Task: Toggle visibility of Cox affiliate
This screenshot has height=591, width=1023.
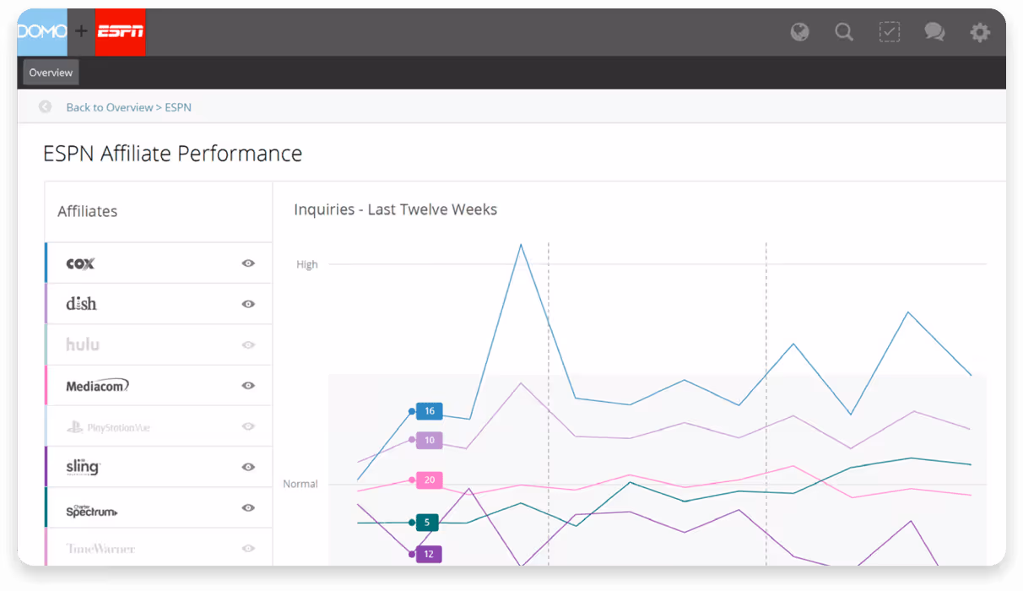Action: coord(248,263)
